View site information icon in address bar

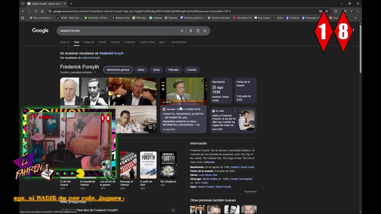[50, 11]
